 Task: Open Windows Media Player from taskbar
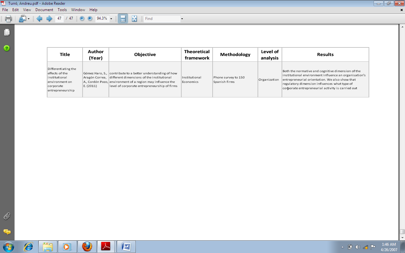pyautogui.click(x=67, y=246)
